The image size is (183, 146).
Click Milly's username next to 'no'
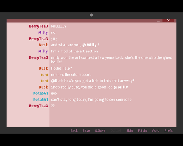(x=43, y=32)
